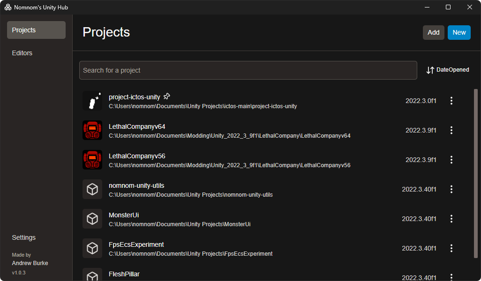
Task: Open the three-dot menu for LethalCompanyv56
Action: coord(451,160)
